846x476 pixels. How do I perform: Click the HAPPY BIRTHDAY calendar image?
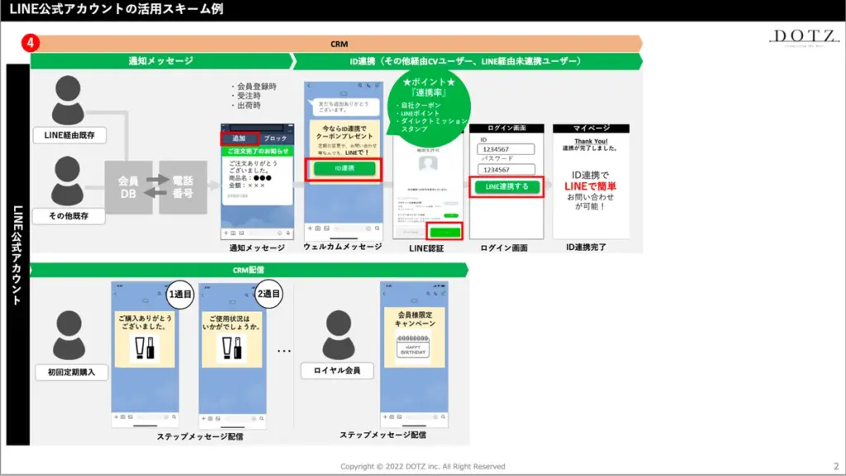[413, 346]
